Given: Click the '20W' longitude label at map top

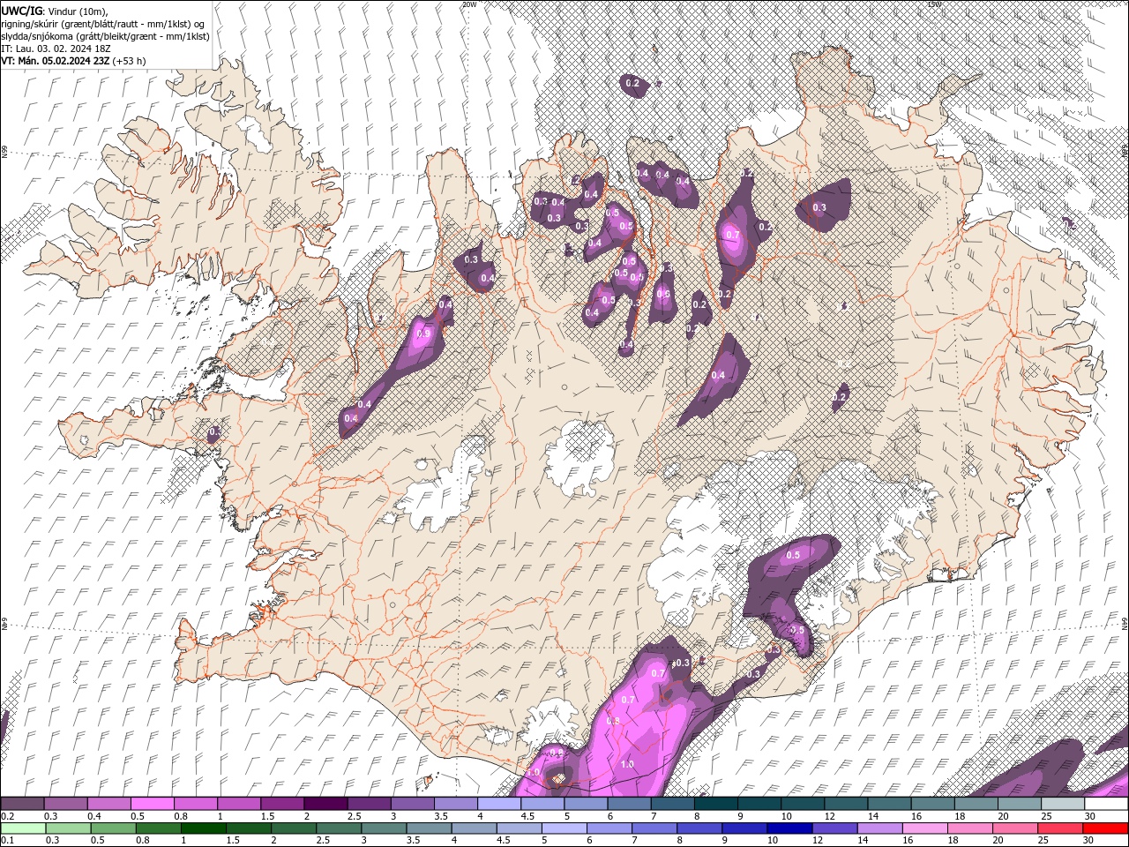Looking at the screenshot, I should (469, 4).
